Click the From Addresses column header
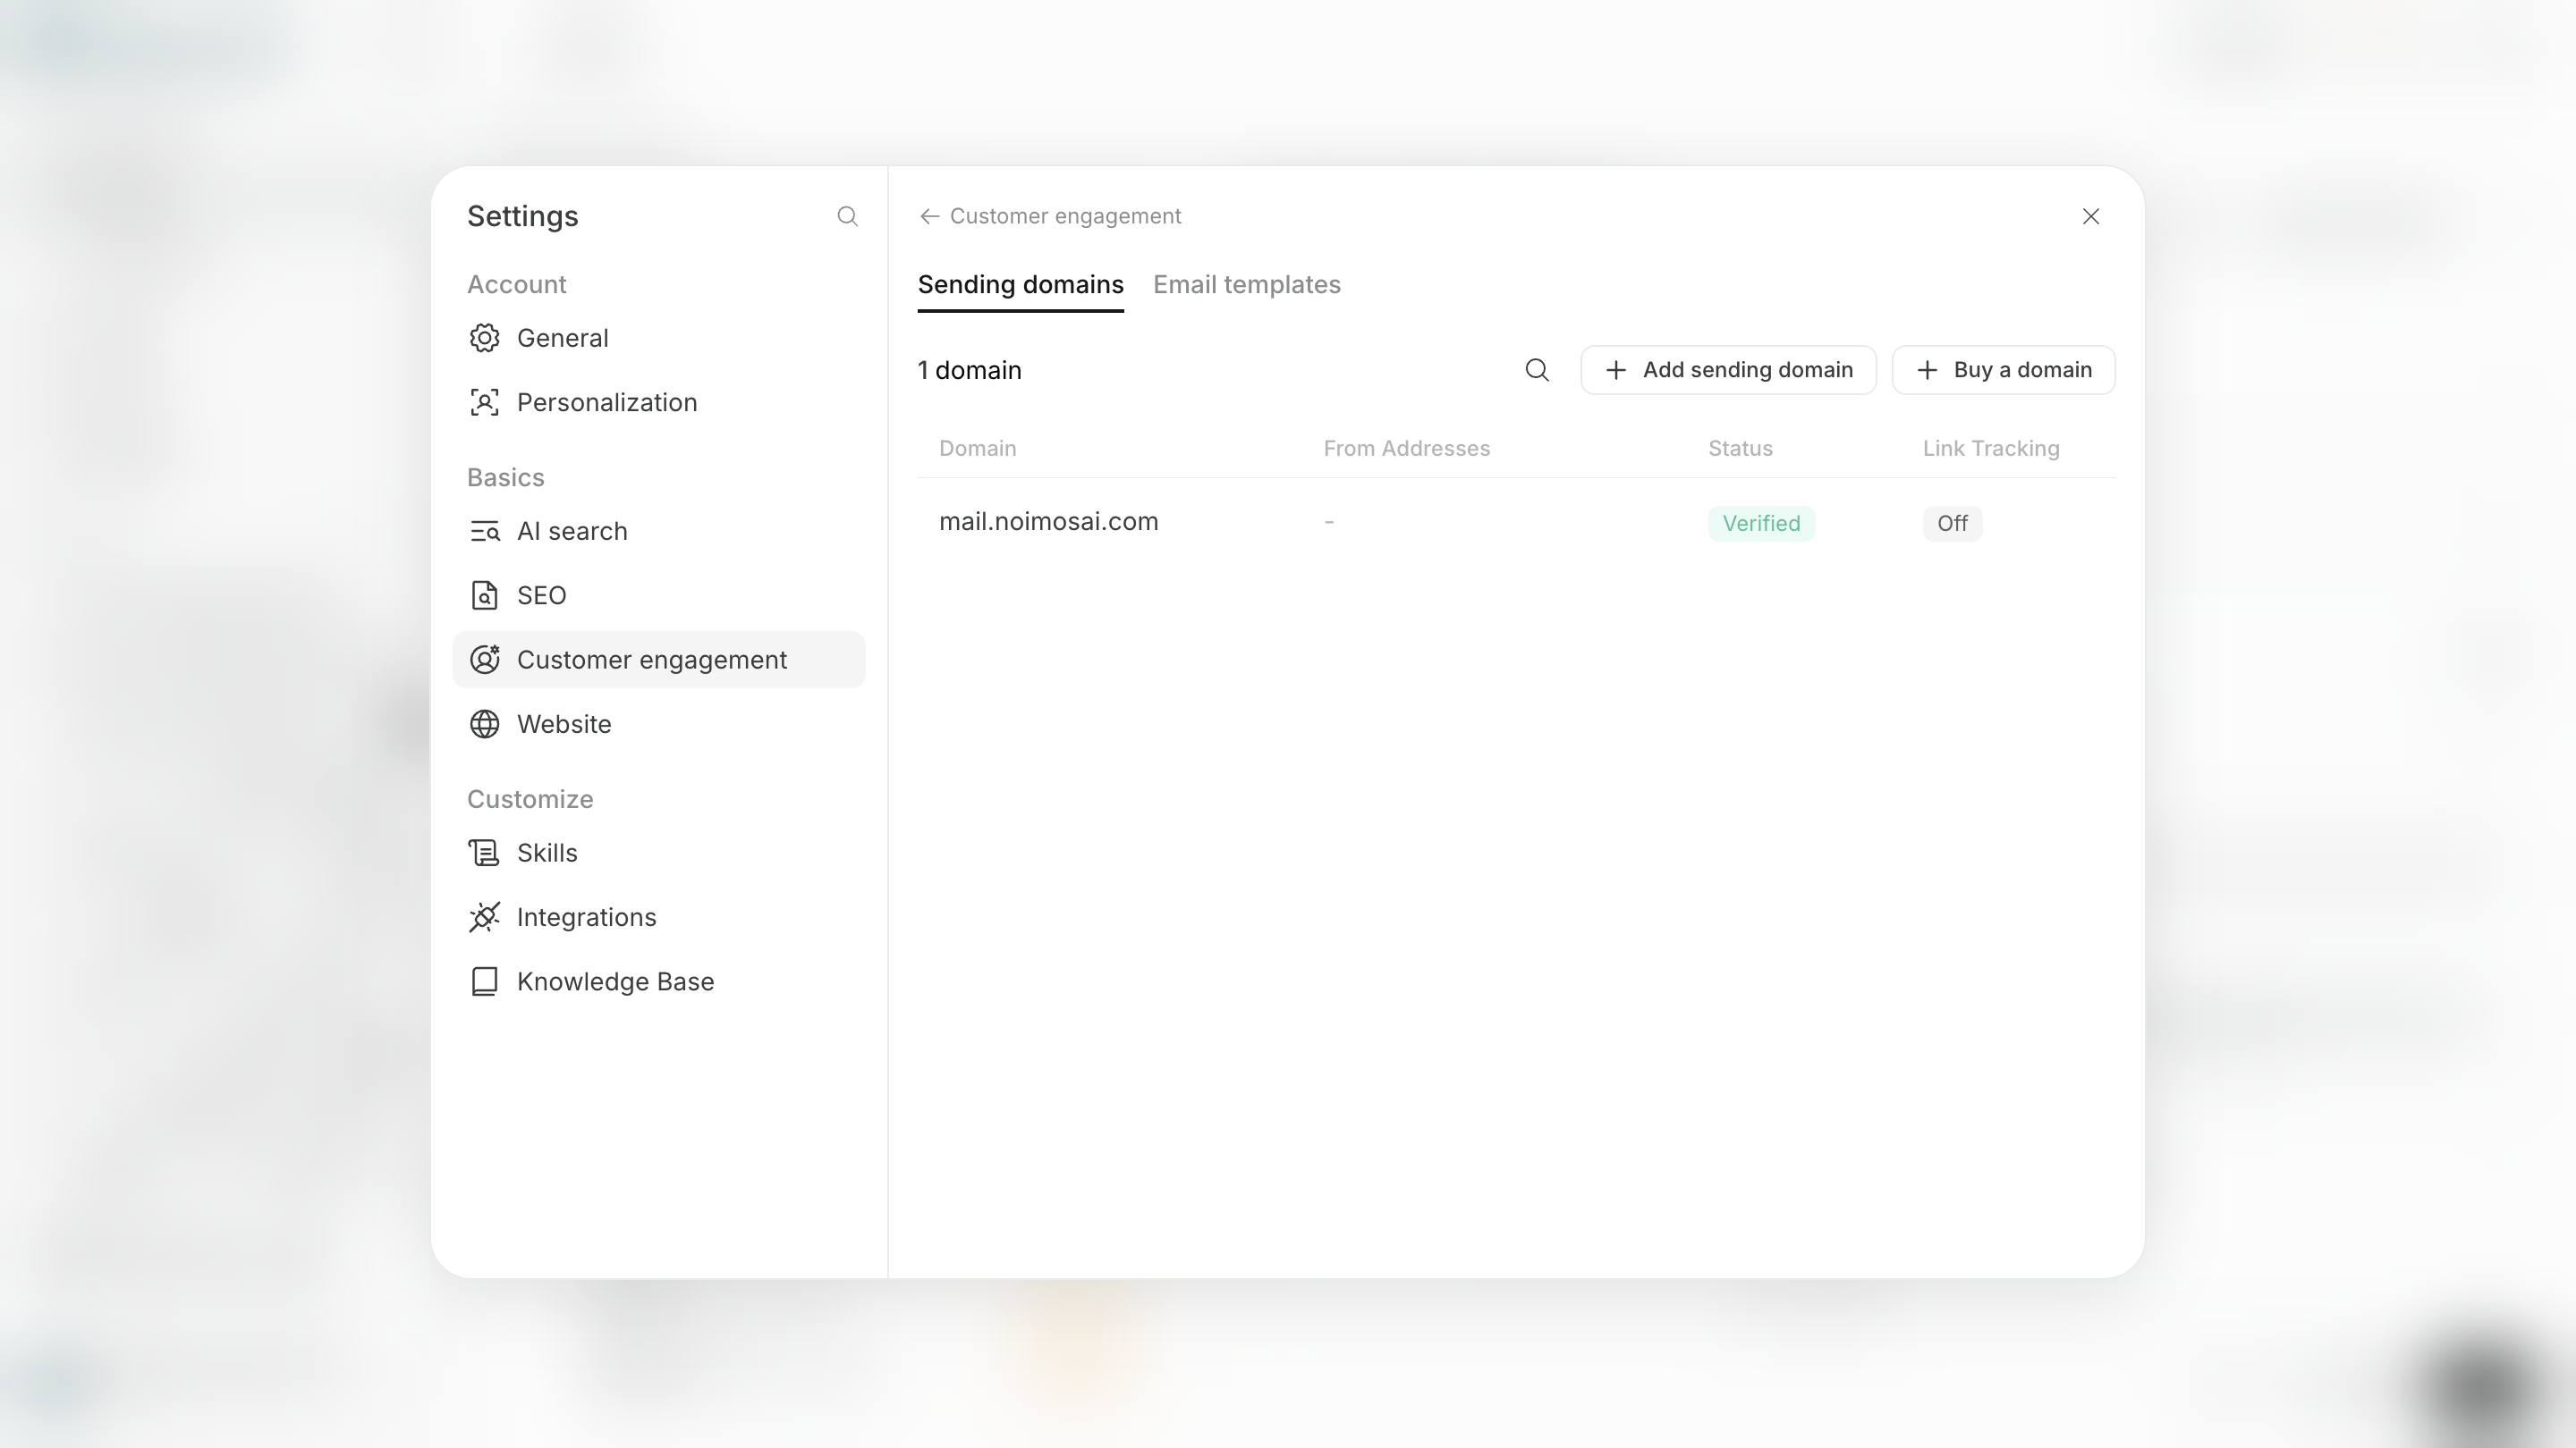Screen dimensions: 2576x1448 click(x=1407, y=449)
